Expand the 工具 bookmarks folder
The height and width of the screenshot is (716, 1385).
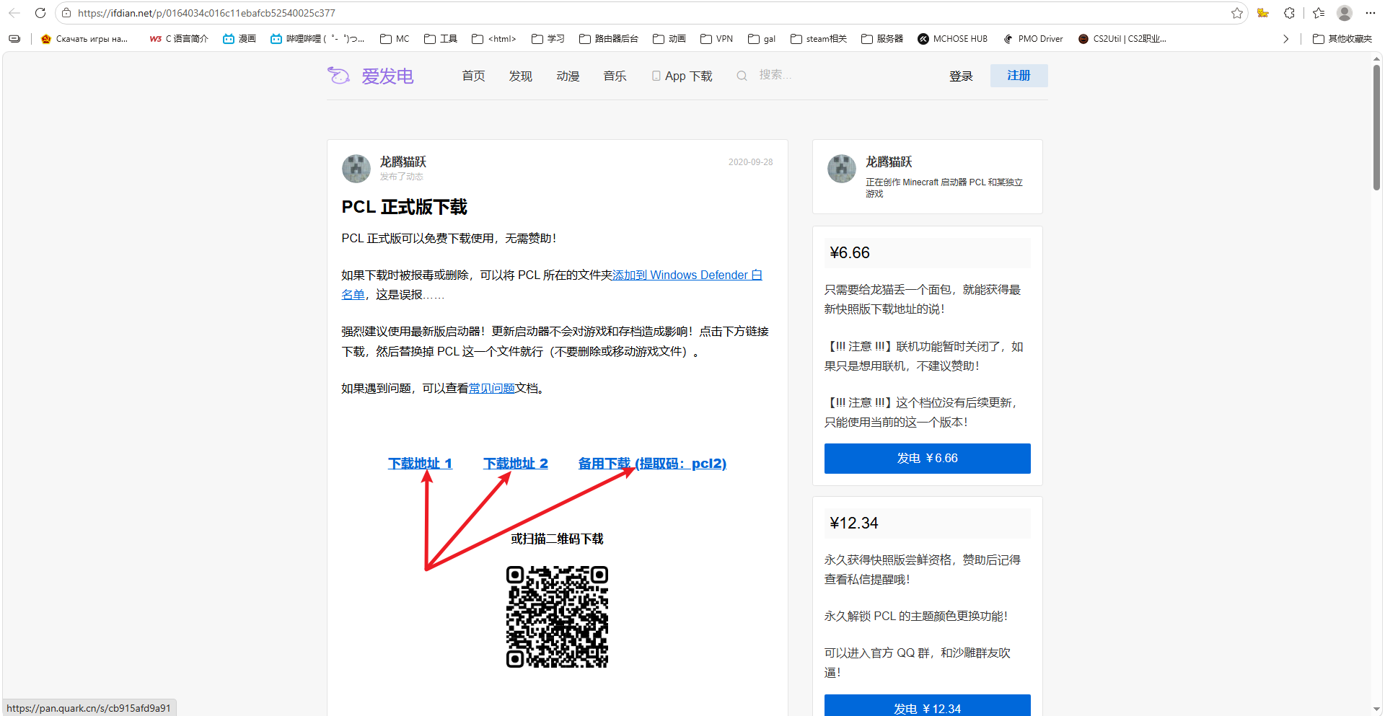(441, 39)
